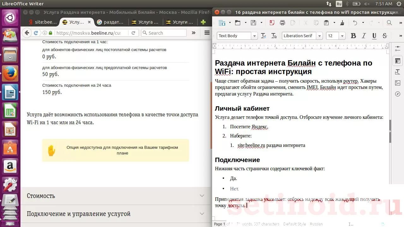Image resolution: width=404 pixels, height=227 pixels.
Task: Open the Styles and Formatting sidebar icon
Action: click(397, 72)
